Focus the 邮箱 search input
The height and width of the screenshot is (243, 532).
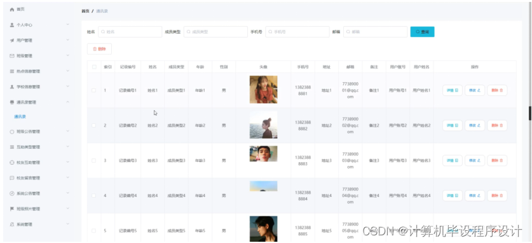[x=375, y=32]
